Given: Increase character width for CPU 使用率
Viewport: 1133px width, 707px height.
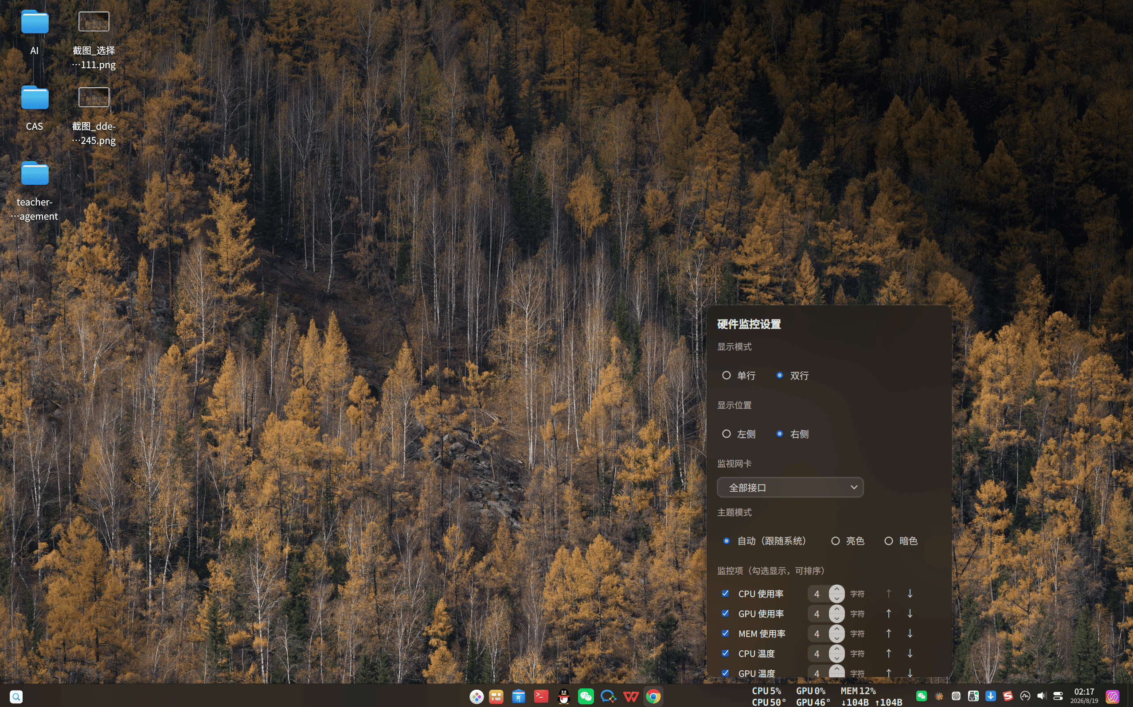Looking at the screenshot, I should pos(837,590).
